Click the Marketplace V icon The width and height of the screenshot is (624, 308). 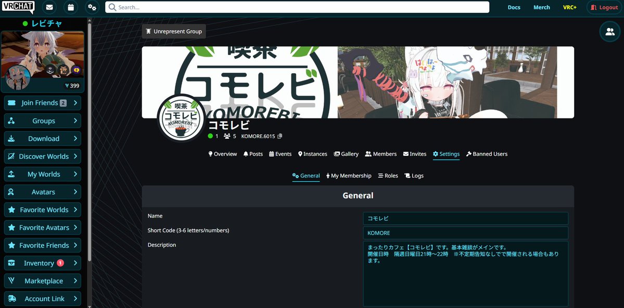[x=11, y=281]
